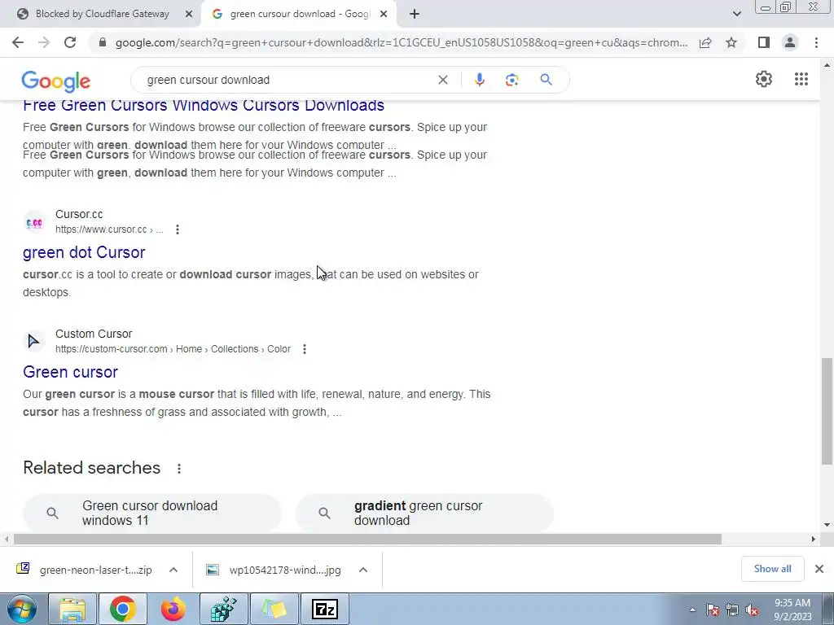
Task: Click the horizontal scrollbar right arrow
Action: point(813,539)
